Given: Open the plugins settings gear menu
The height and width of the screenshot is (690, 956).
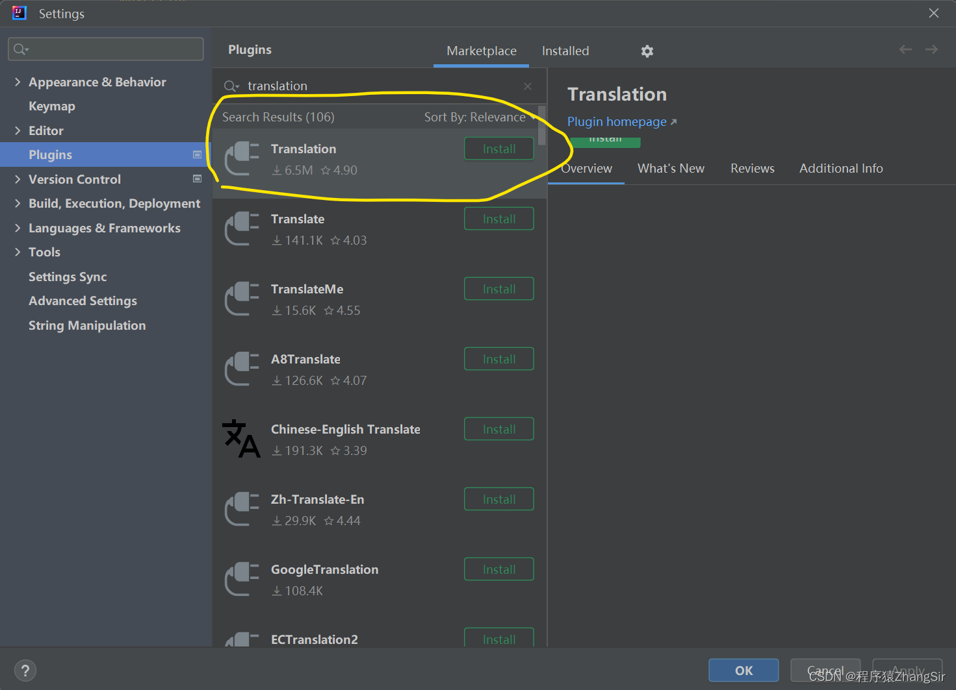Looking at the screenshot, I should 647,51.
